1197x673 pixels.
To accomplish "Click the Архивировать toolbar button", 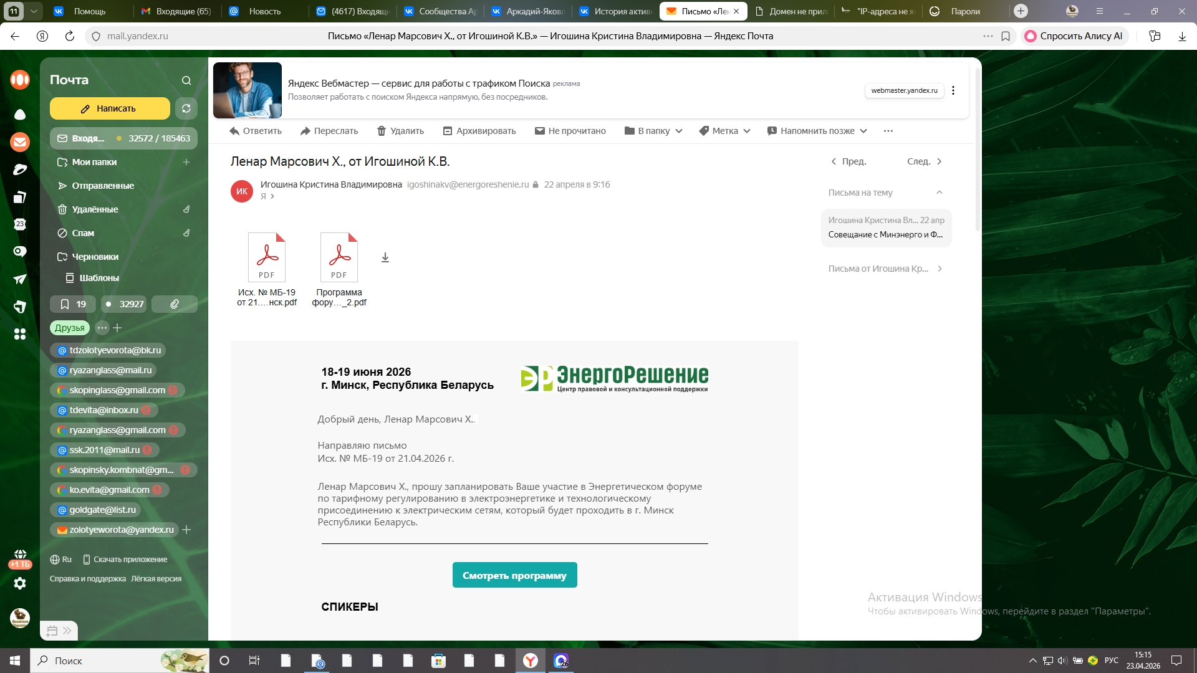I will click(x=479, y=131).
